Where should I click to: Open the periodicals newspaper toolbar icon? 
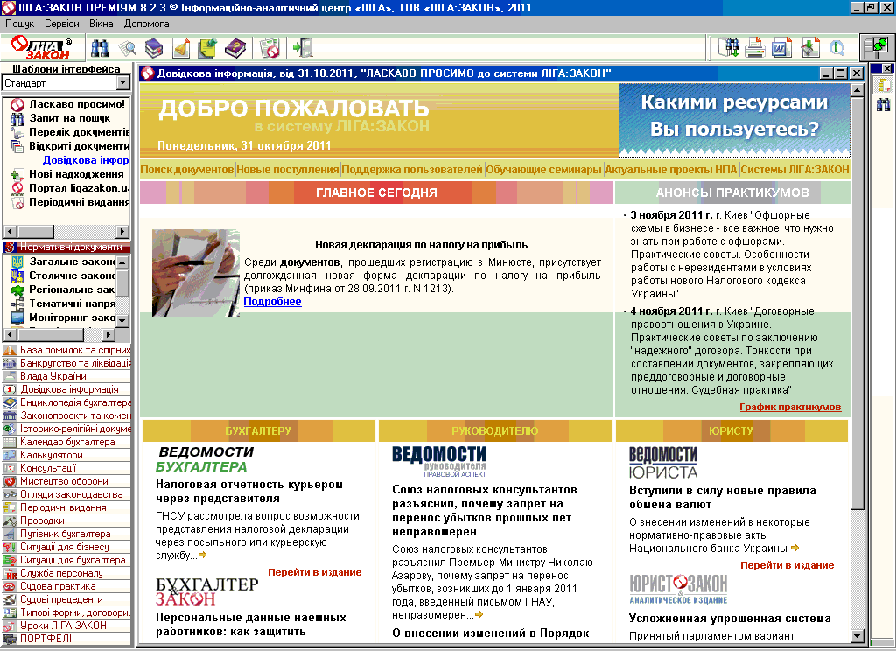click(x=269, y=48)
